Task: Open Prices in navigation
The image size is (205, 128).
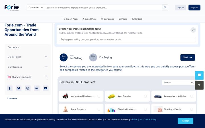Action: 123,19
